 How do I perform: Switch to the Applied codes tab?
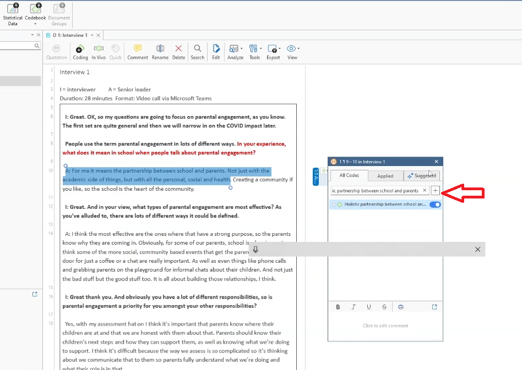click(x=385, y=176)
